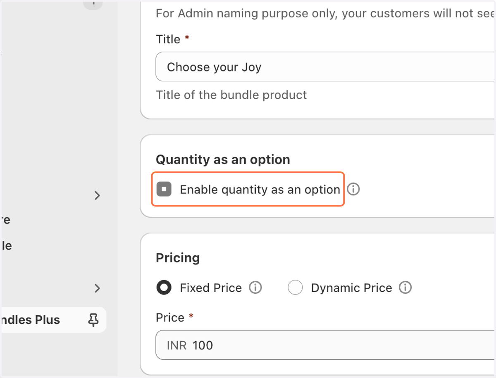This screenshot has width=496, height=378.
Task: Select the Fixed Price radio button
Action: tap(164, 288)
